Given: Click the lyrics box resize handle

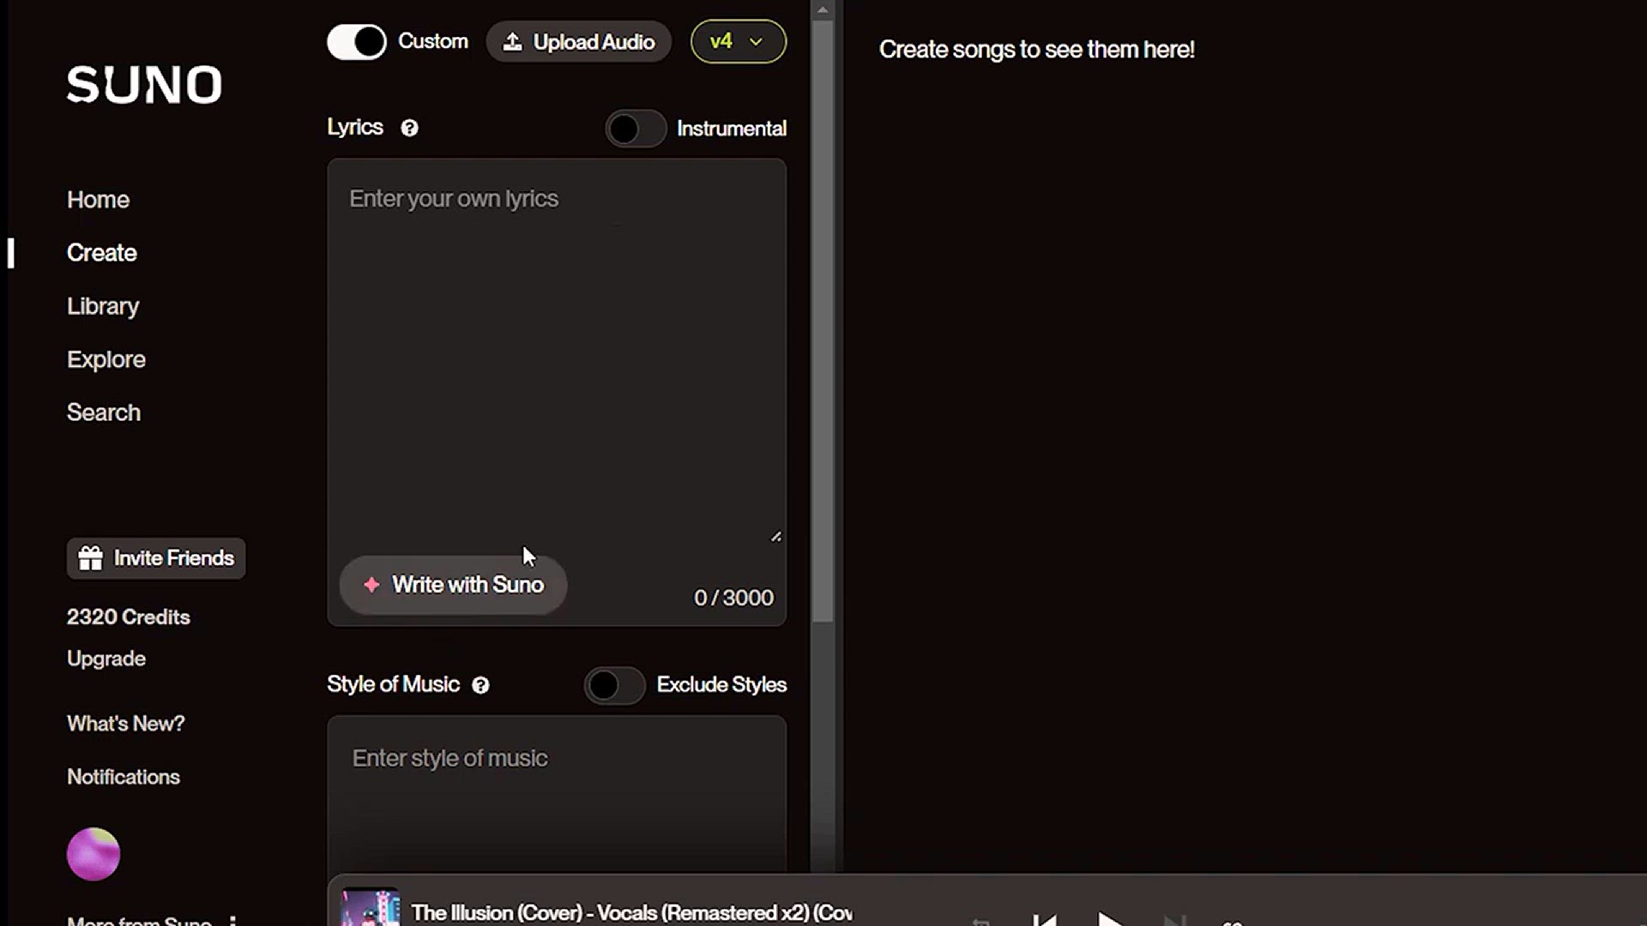Looking at the screenshot, I should pos(775,537).
